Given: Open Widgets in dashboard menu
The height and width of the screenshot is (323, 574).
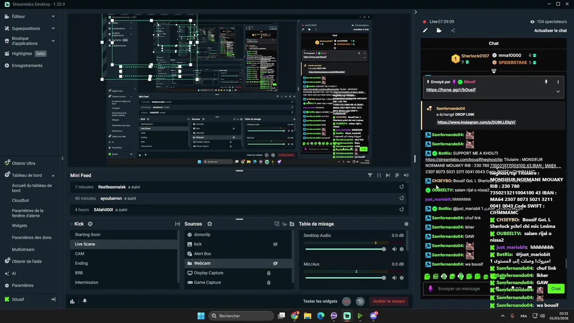Looking at the screenshot, I should click(19, 226).
